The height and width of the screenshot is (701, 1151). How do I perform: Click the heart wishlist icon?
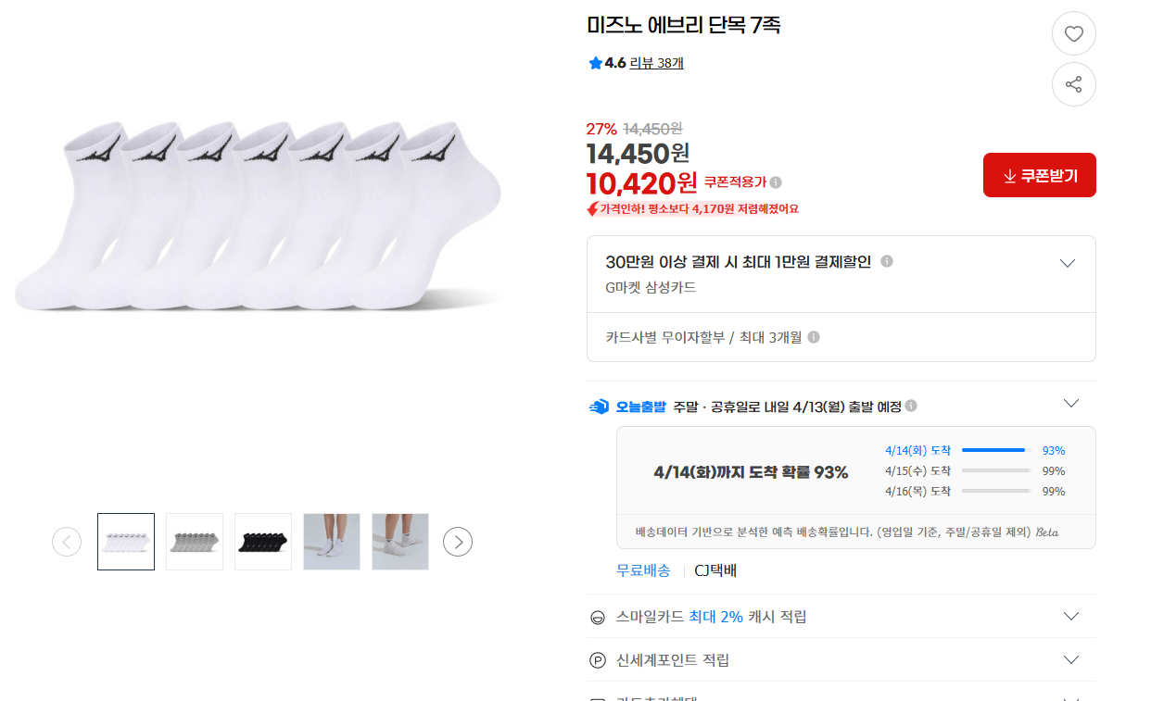1073,33
